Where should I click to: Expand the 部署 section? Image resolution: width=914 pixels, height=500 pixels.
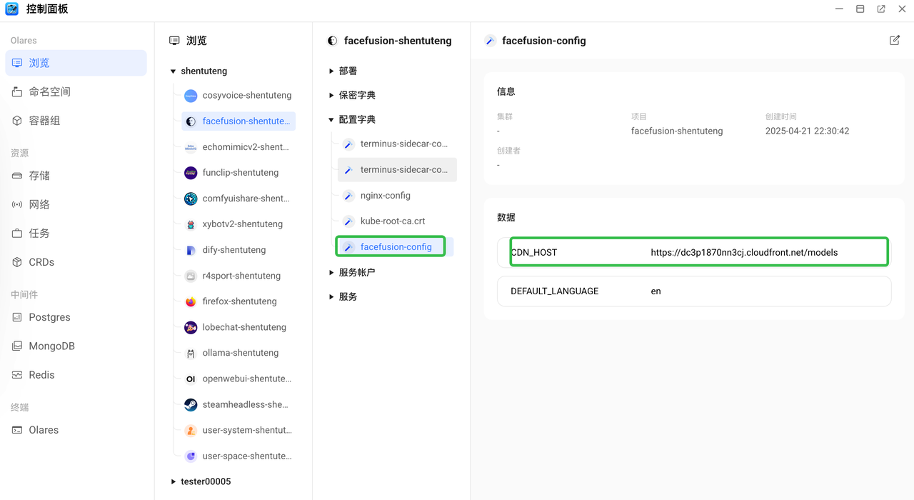click(x=331, y=71)
